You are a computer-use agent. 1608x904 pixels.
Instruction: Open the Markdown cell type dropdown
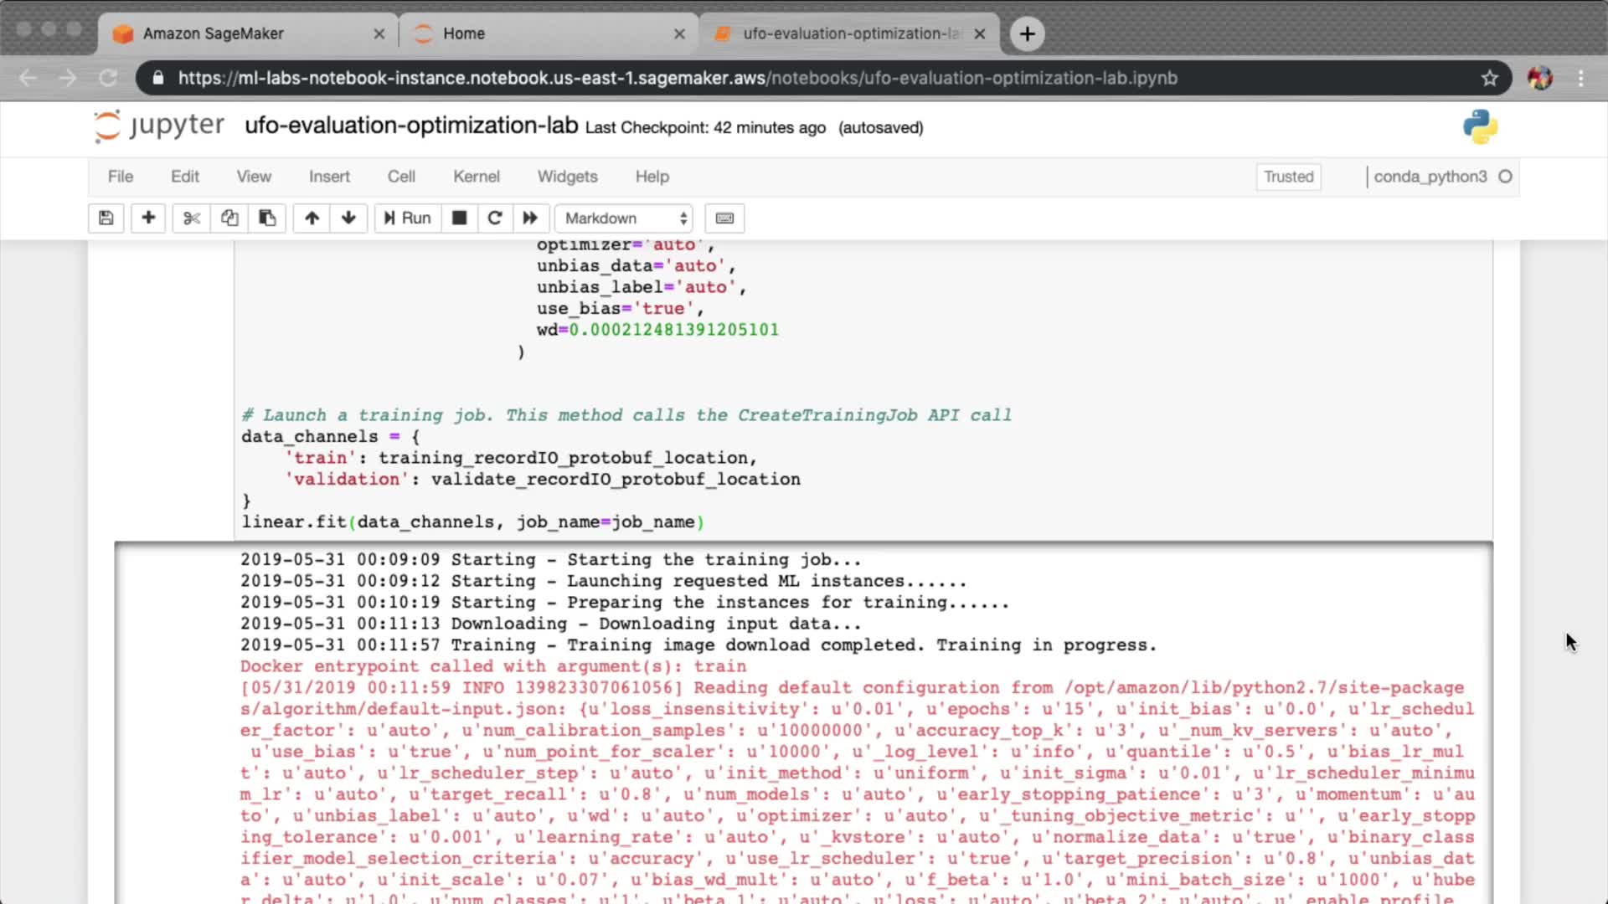(625, 218)
